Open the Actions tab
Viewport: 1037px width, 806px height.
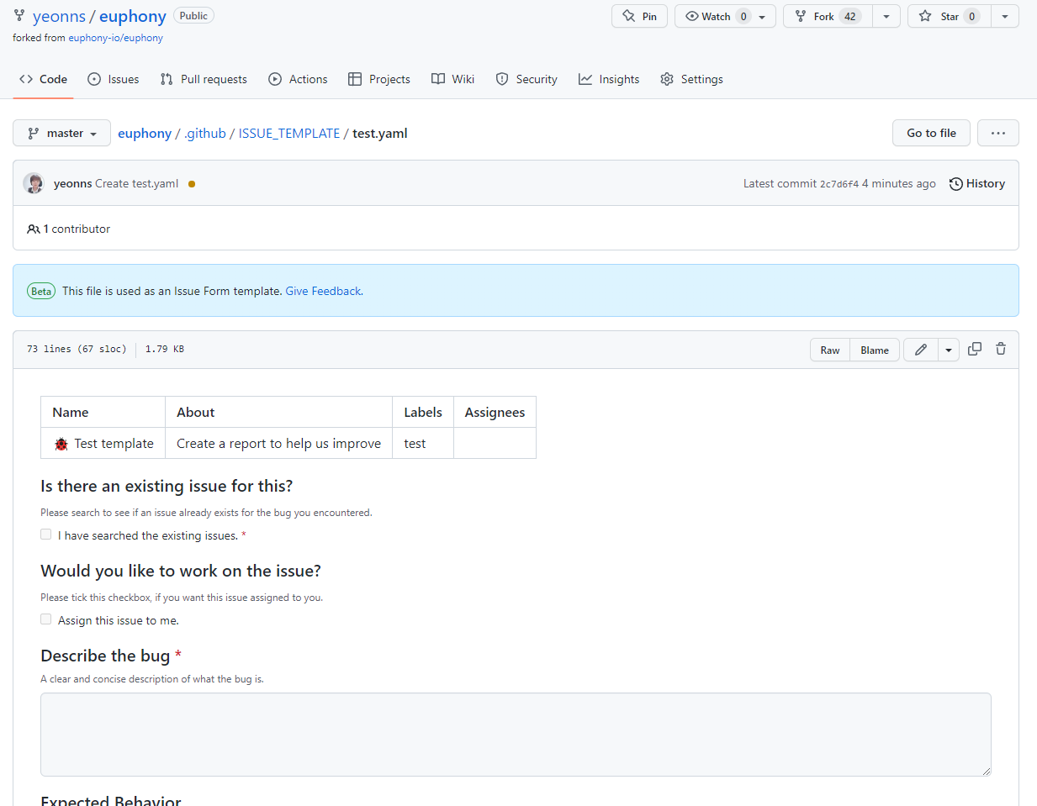coord(298,79)
